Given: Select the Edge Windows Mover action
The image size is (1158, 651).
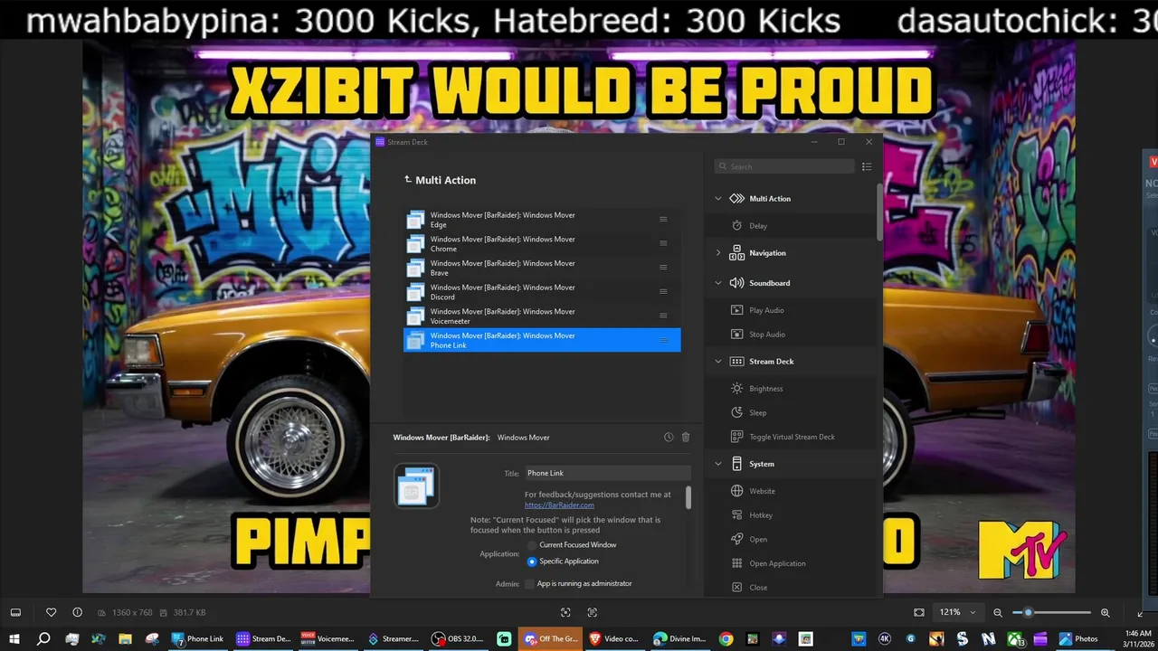Looking at the screenshot, I should click(541, 220).
